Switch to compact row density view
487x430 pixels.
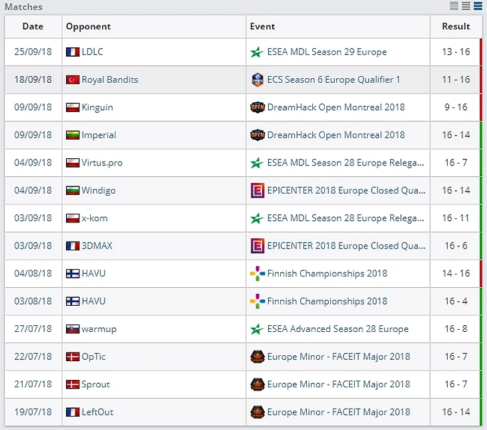click(x=454, y=7)
